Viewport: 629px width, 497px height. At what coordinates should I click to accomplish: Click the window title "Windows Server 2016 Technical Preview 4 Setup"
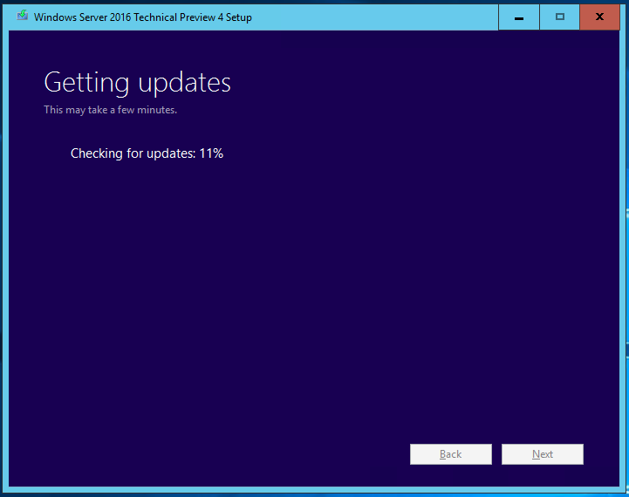pyautogui.click(x=143, y=17)
